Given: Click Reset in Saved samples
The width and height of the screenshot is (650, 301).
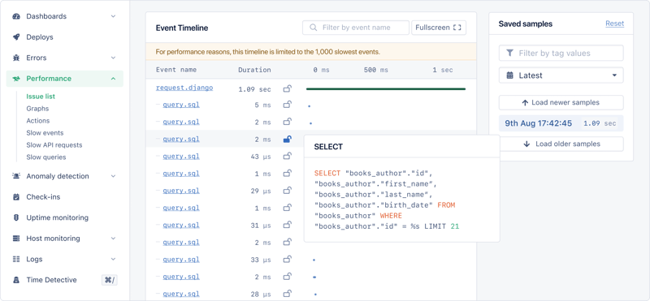Looking at the screenshot, I should click(x=614, y=24).
